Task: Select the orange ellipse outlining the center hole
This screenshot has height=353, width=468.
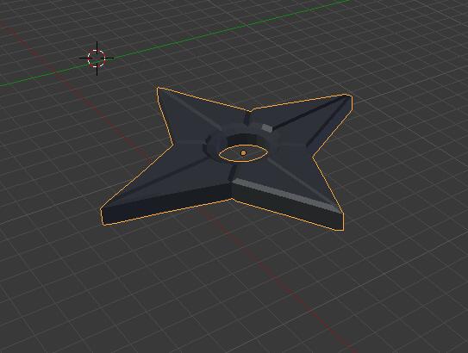Action: (243, 153)
